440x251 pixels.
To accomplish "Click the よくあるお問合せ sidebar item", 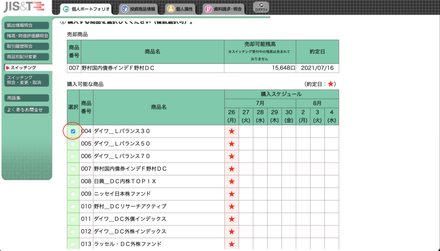I will pos(27,110).
